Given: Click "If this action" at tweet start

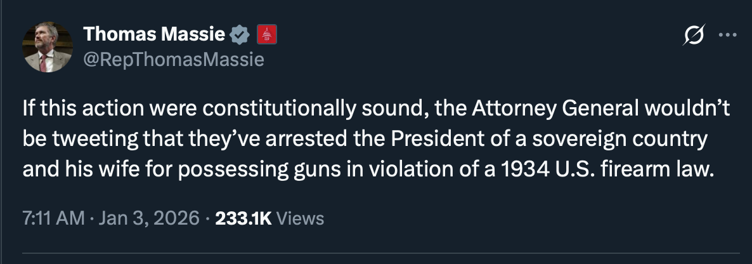Looking at the screenshot, I should 71,108.
